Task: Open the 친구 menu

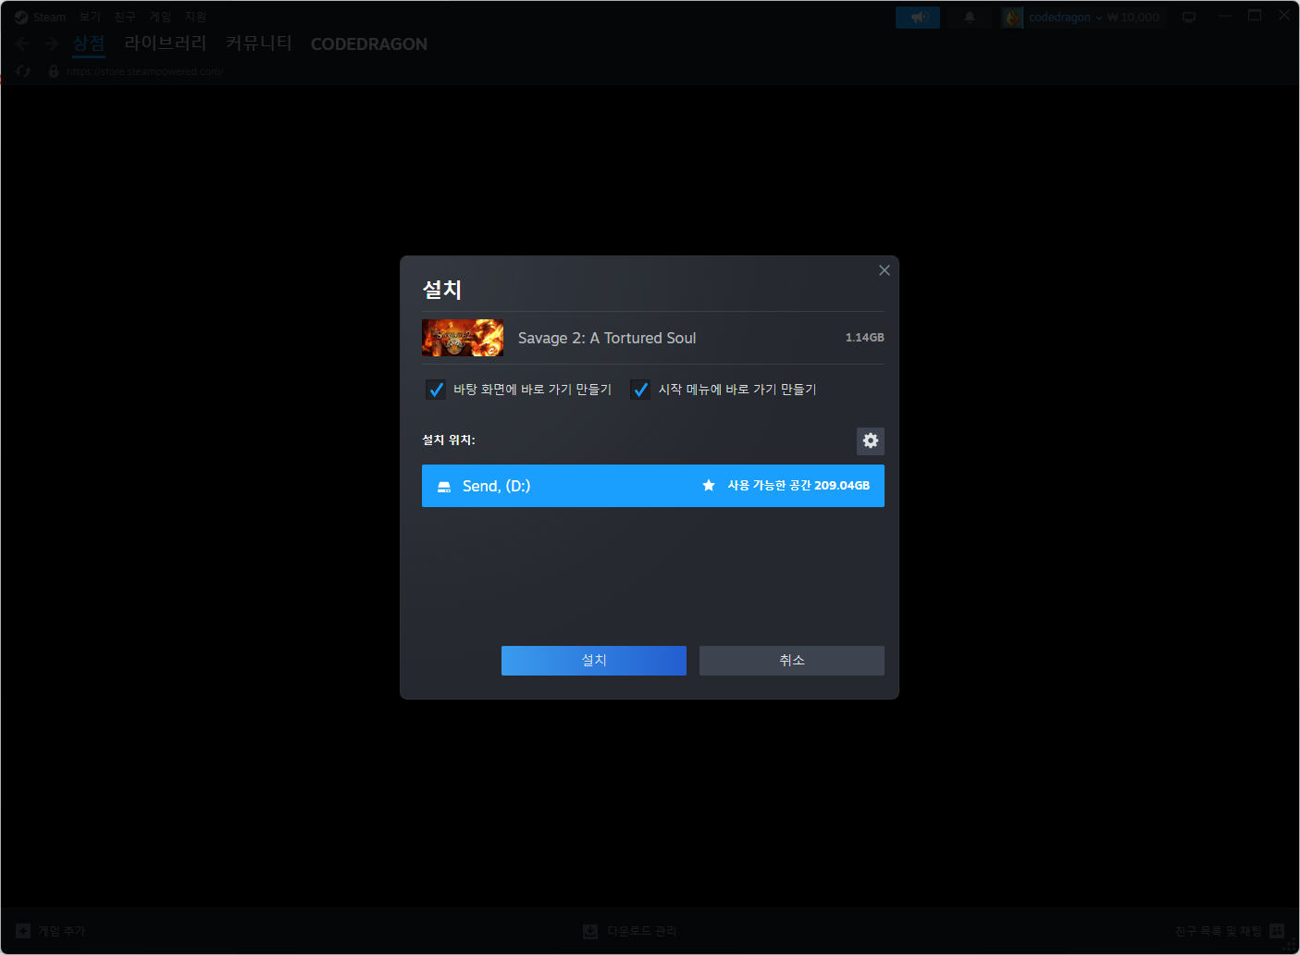Action: click(125, 17)
